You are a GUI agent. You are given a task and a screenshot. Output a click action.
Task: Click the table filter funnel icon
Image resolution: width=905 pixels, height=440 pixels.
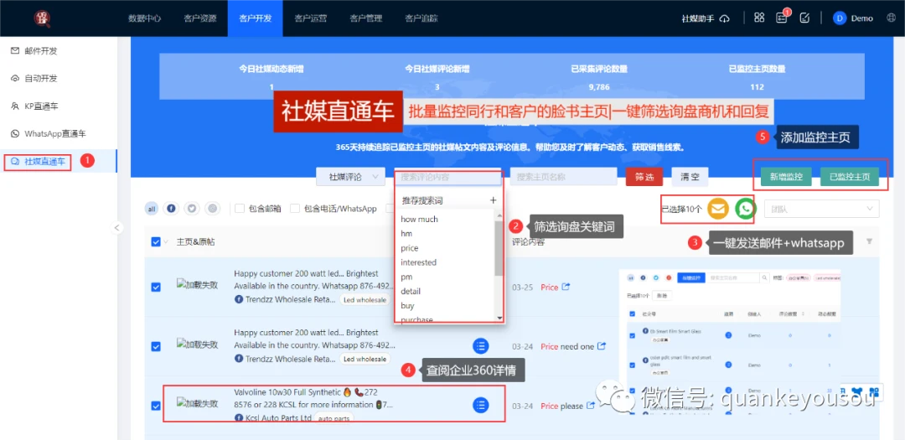[869, 241]
